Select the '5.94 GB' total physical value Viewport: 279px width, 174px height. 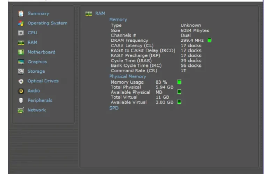164,87
